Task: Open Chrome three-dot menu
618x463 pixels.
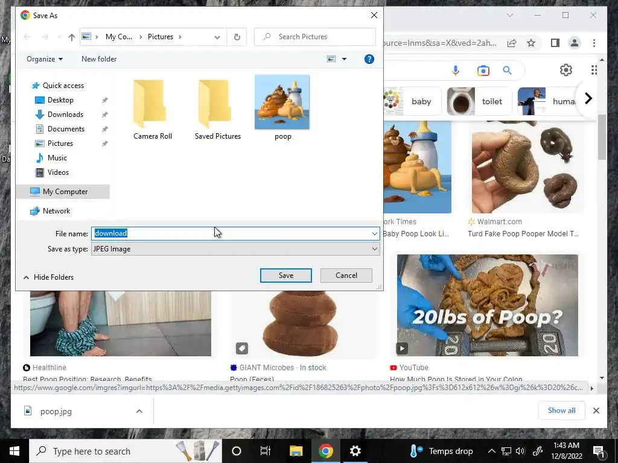Action: click(x=594, y=43)
